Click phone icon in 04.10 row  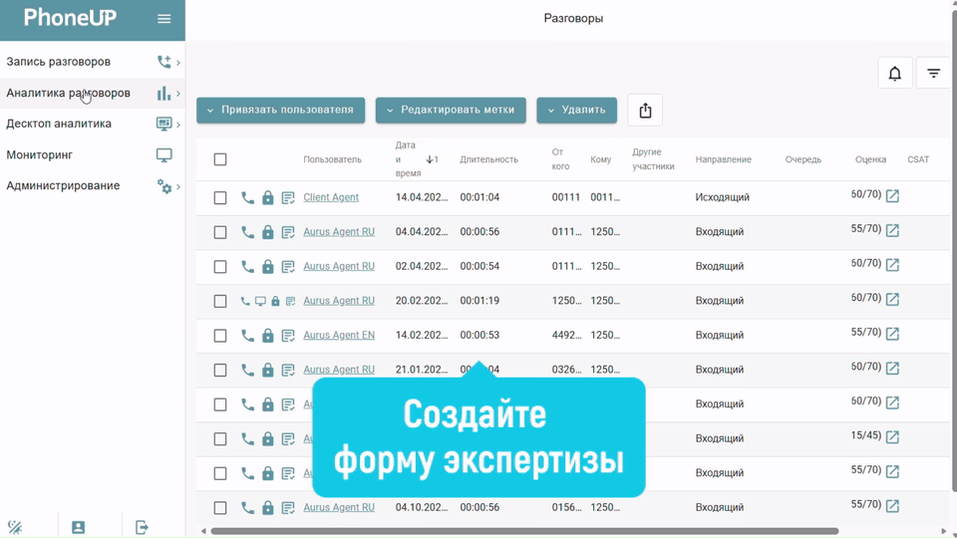click(x=247, y=508)
